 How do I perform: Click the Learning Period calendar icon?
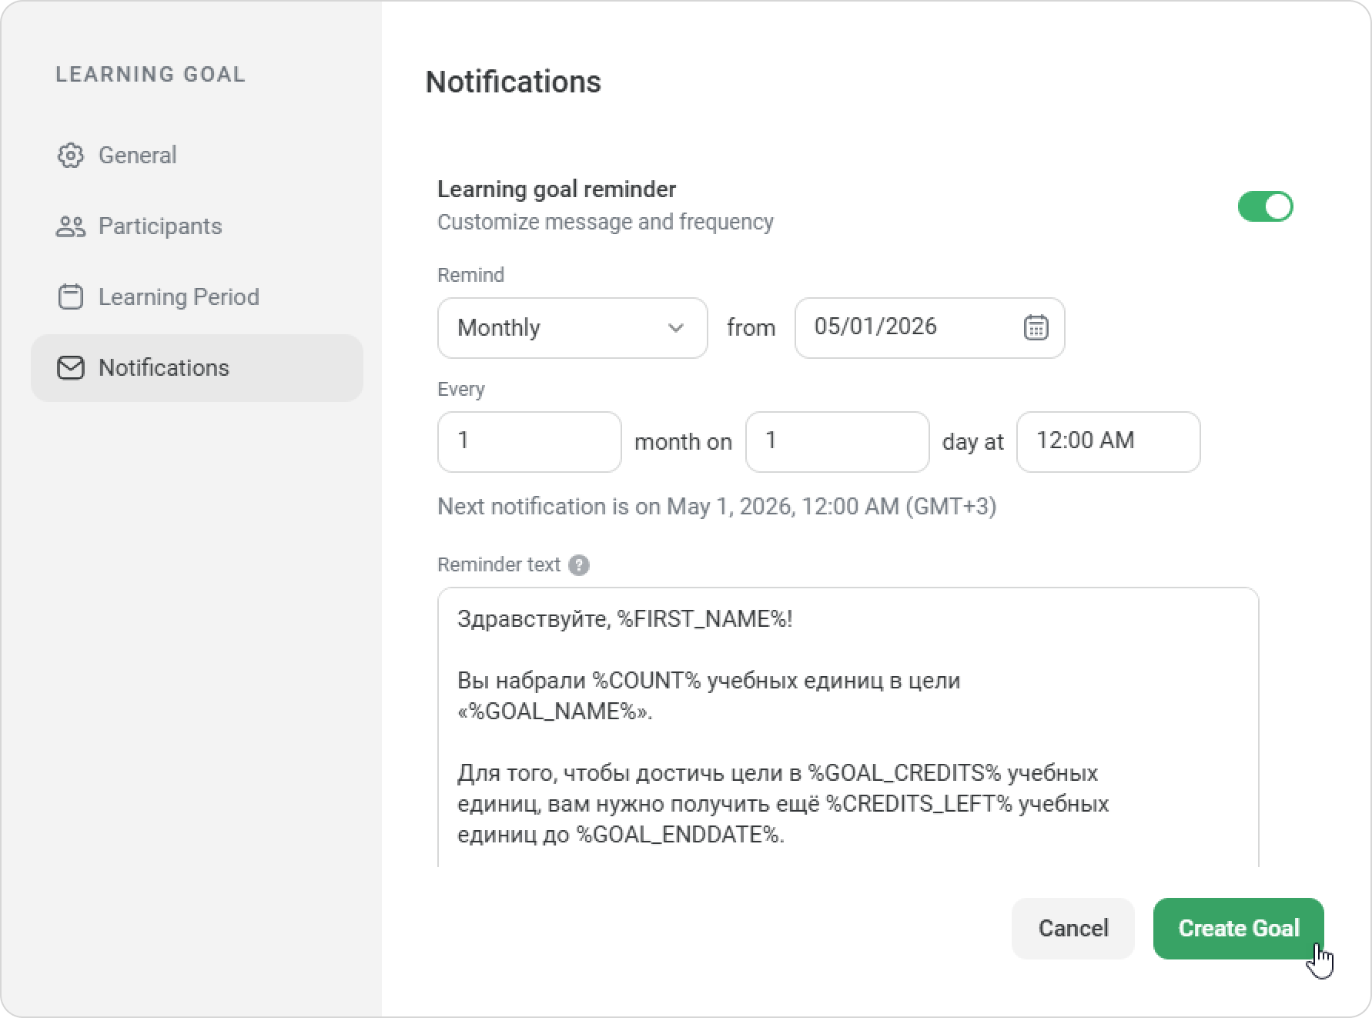tap(70, 297)
